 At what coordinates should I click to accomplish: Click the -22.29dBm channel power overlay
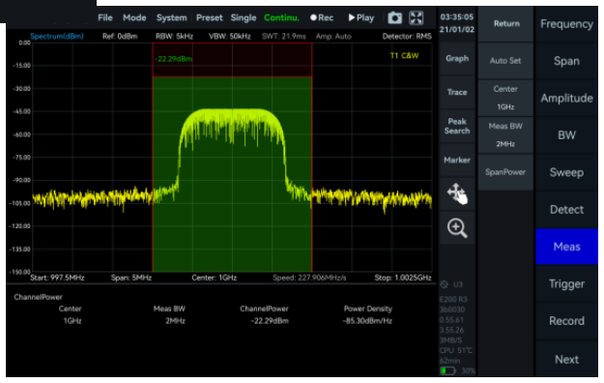click(x=173, y=59)
